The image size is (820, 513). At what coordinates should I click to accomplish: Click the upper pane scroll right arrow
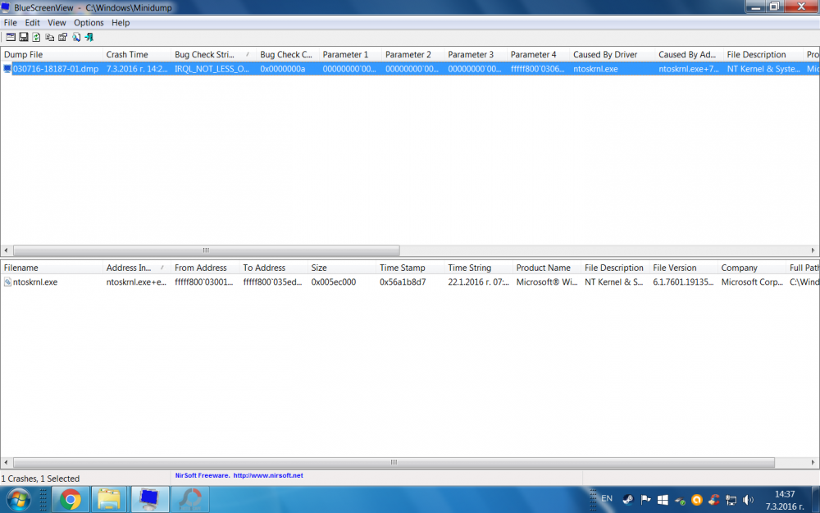813,250
